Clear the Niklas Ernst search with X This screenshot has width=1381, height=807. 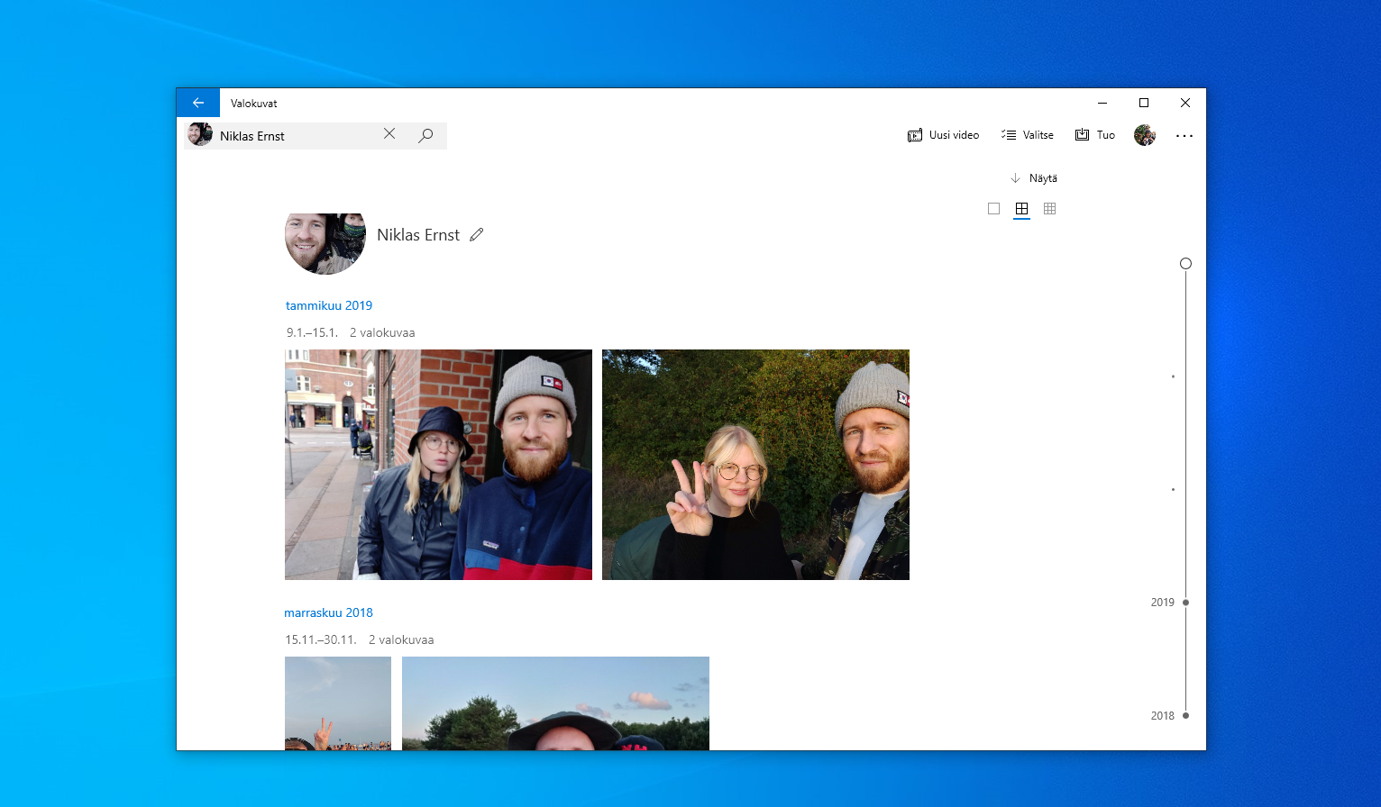[x=389, y=134]
